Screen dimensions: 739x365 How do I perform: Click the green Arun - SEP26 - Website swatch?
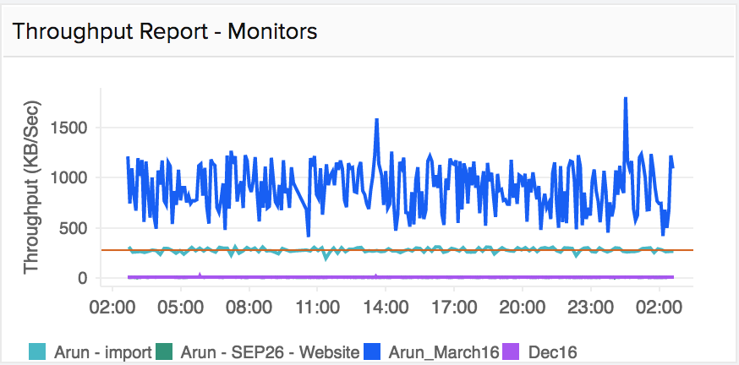169,351
